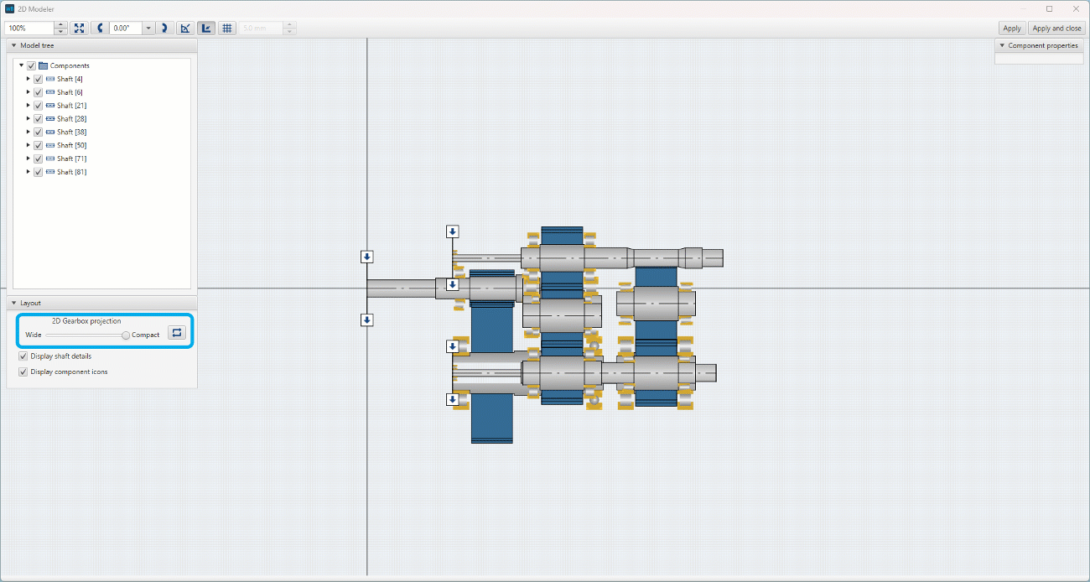The image size is (1090, 582).
Task: Rotate view counterclockwise with left rotate icon
Action: (101, 28)
